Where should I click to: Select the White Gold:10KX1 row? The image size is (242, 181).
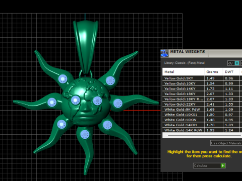(x=202, y=115)
